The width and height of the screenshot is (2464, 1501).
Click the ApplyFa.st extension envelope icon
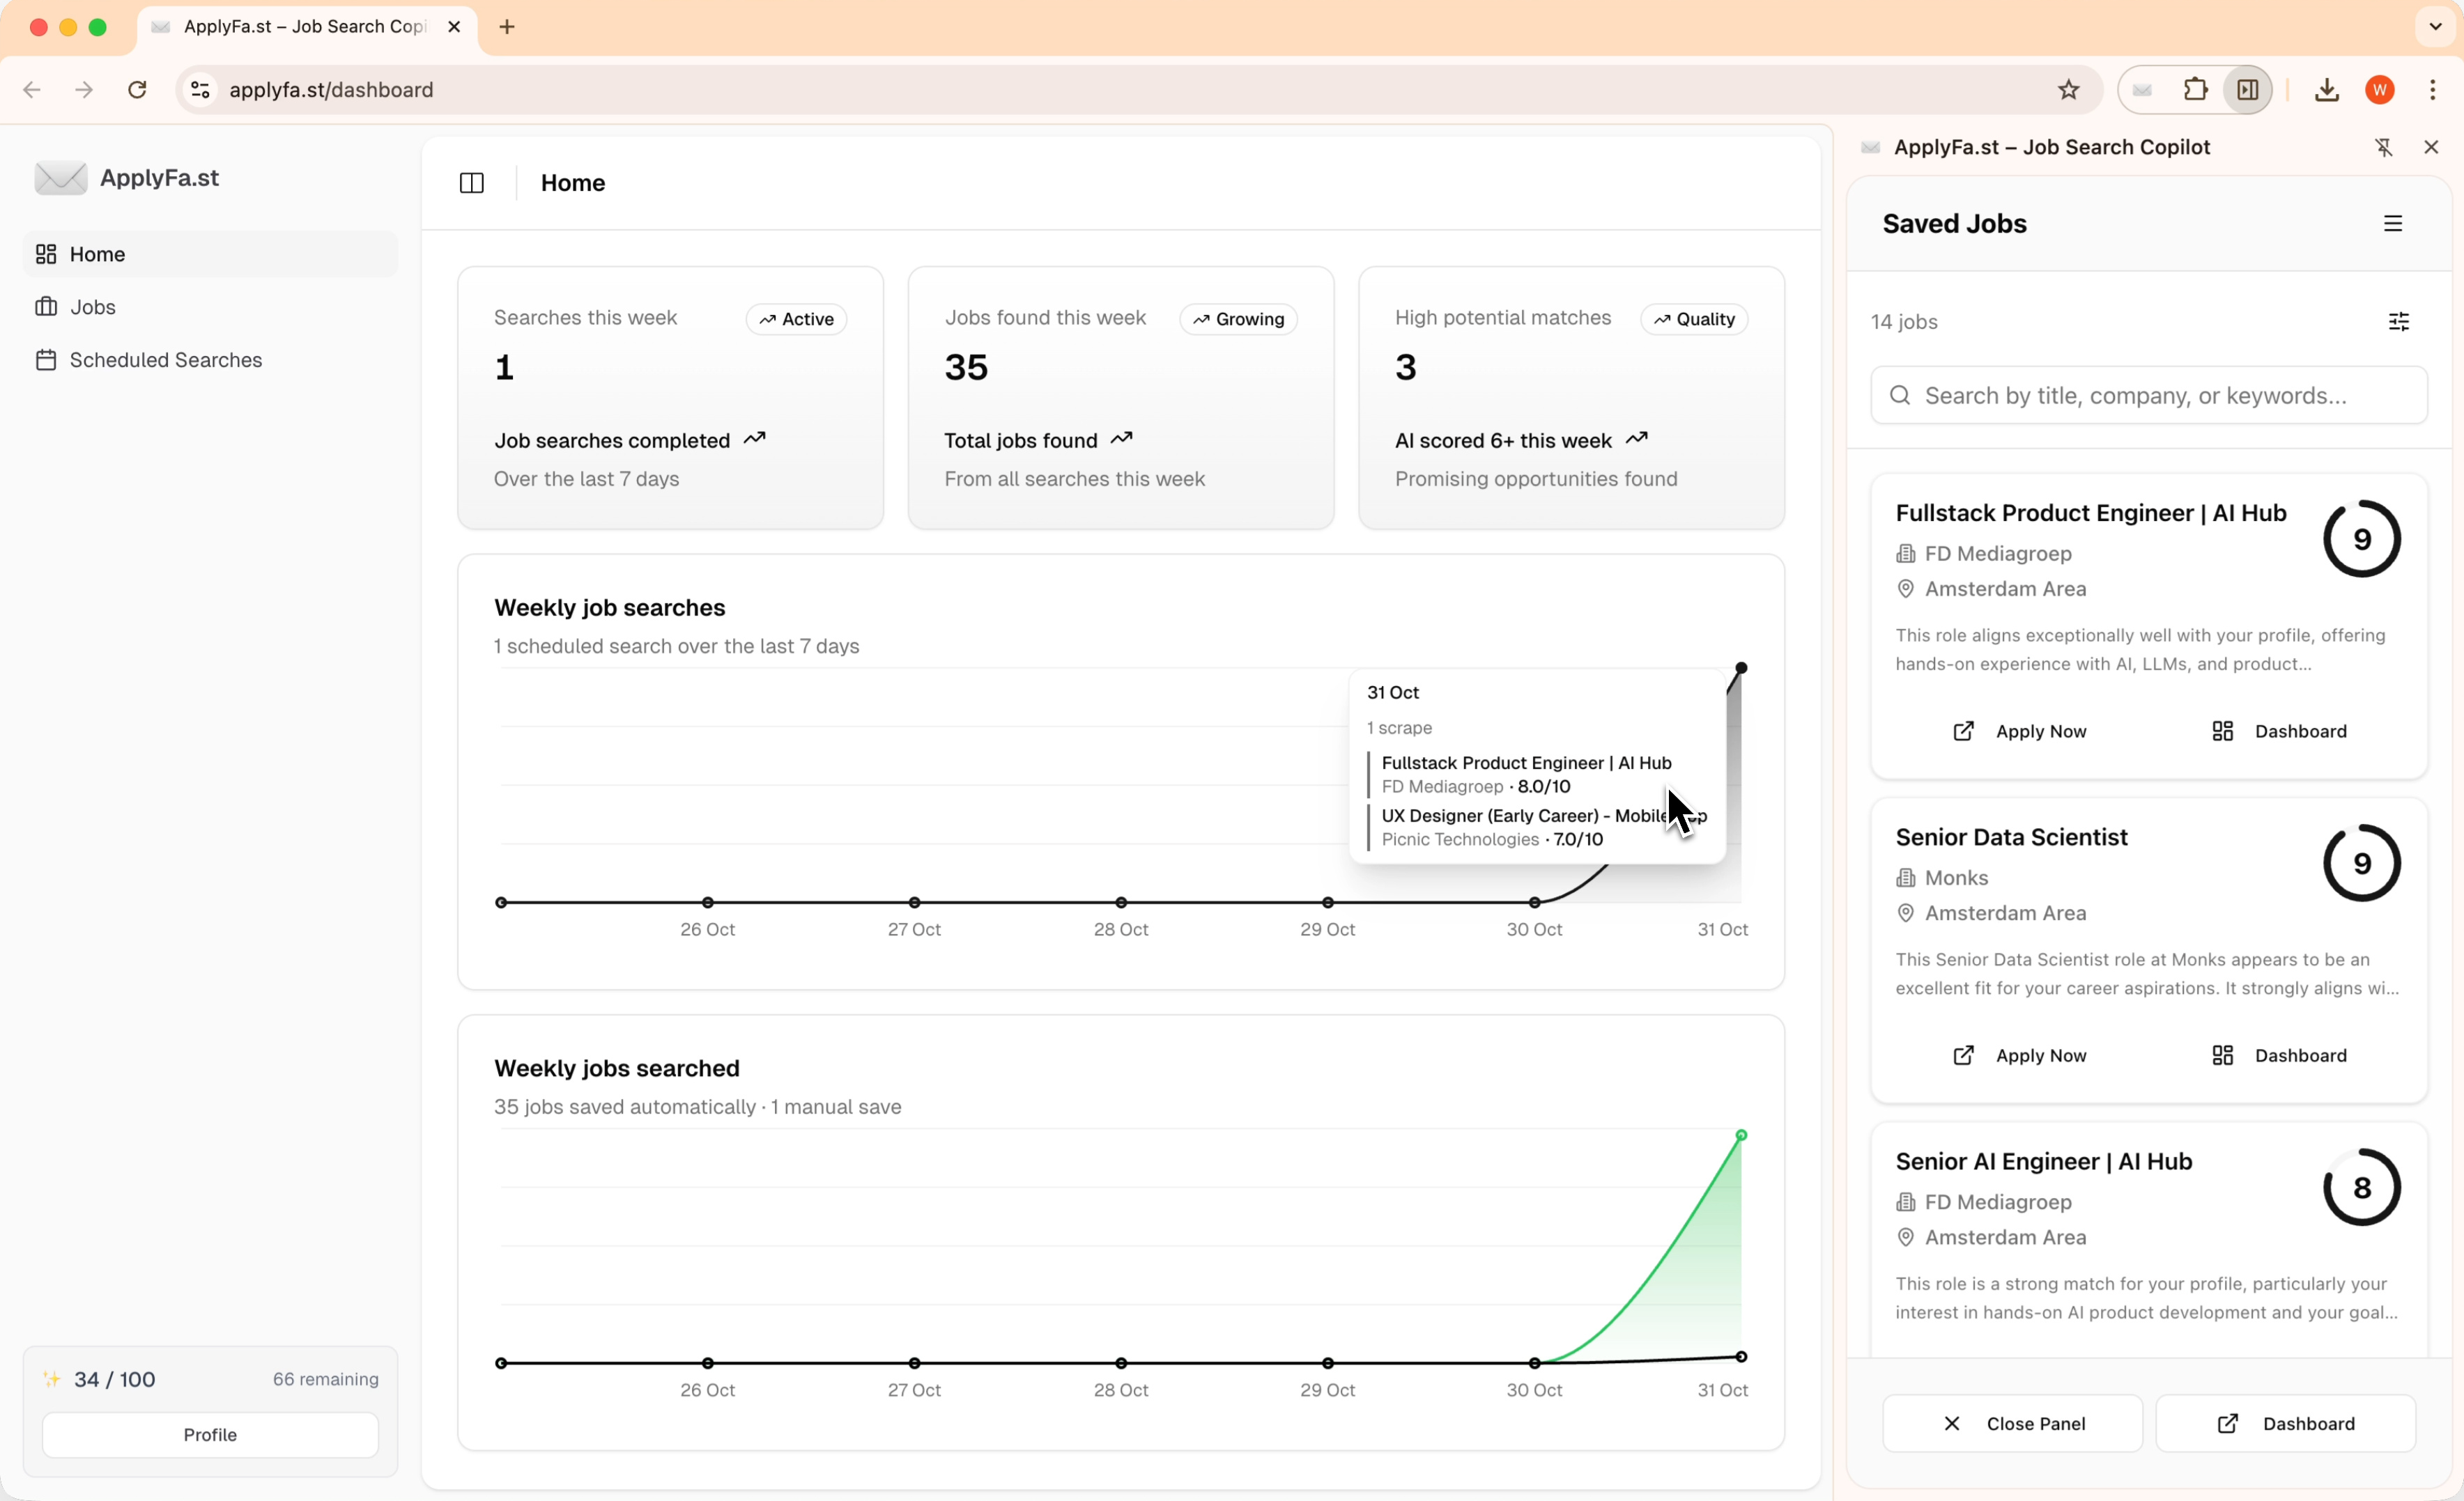(x=2142, y=90)
